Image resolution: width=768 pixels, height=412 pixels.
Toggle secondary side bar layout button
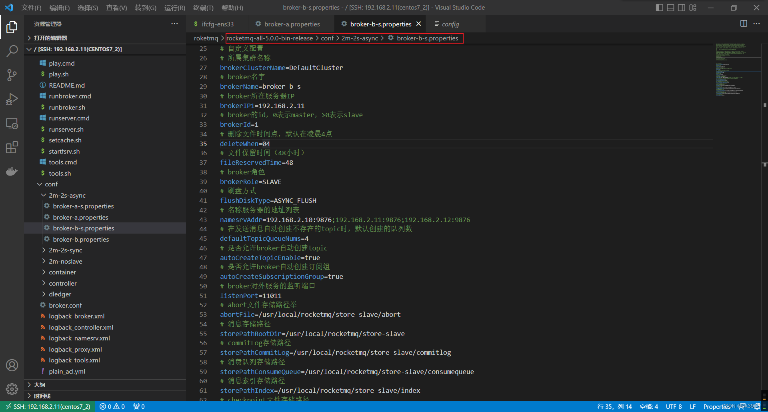(x=682, y=8)
